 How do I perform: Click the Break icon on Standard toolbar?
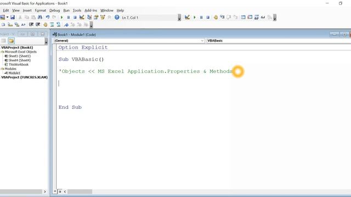pyautogui.click(x=68, y=17)
